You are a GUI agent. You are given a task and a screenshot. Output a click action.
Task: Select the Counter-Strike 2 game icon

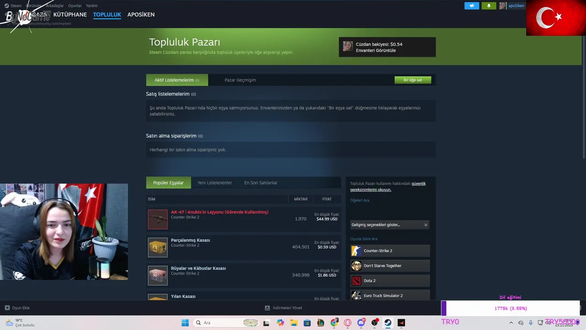(356, 251)
